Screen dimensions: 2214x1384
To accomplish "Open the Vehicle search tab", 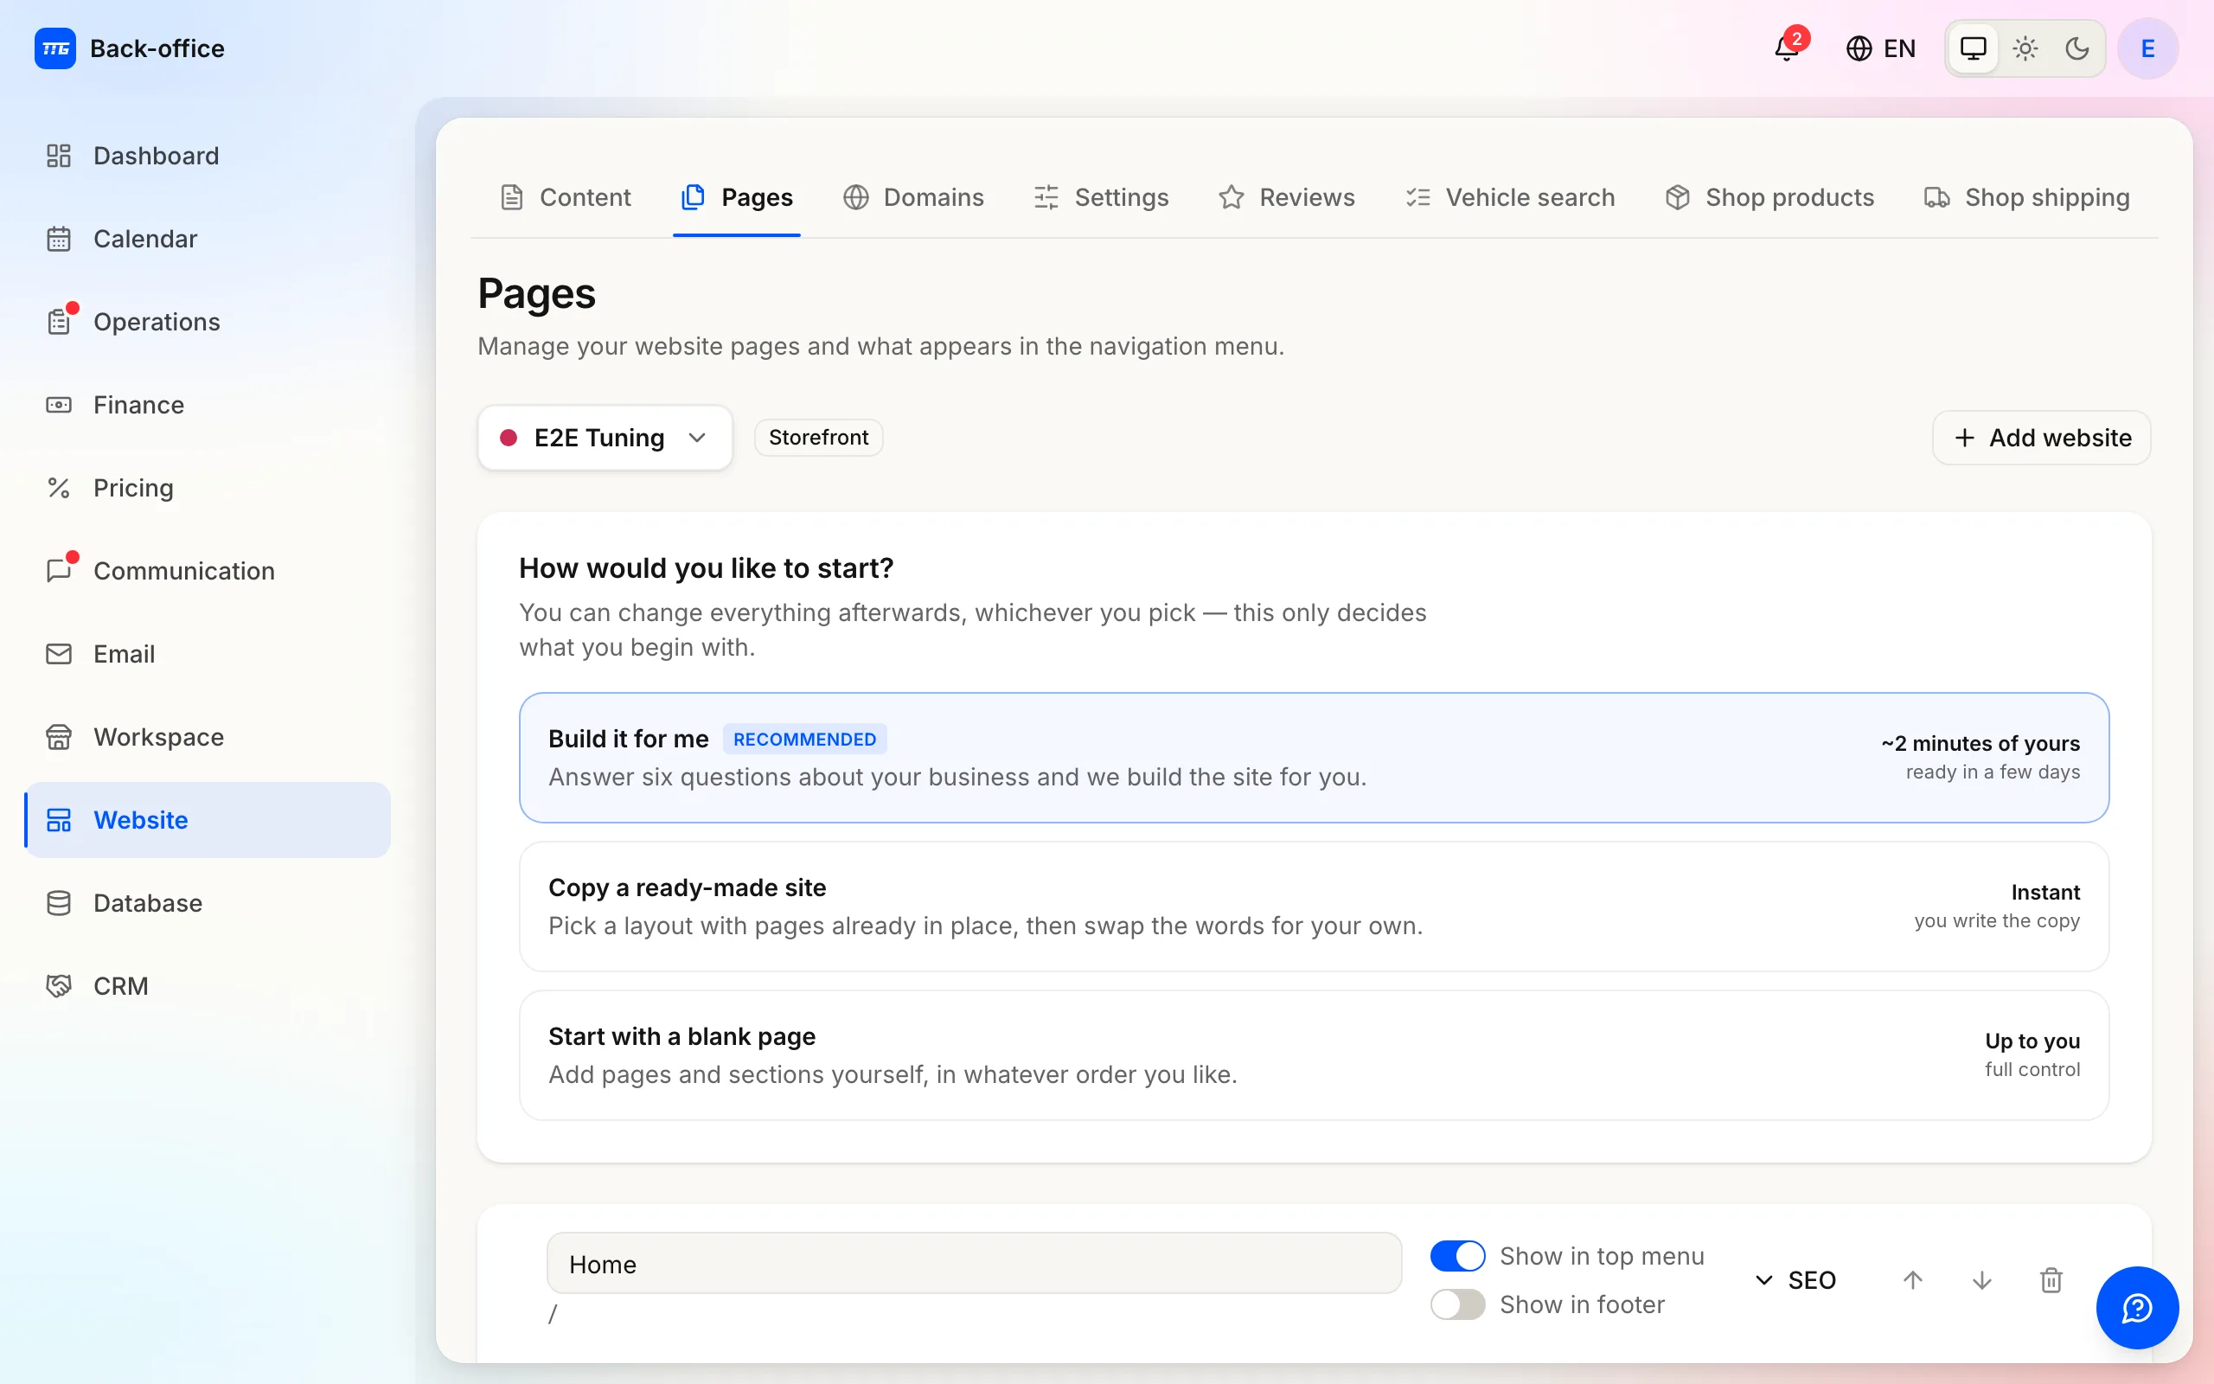I will point(1511,197).
